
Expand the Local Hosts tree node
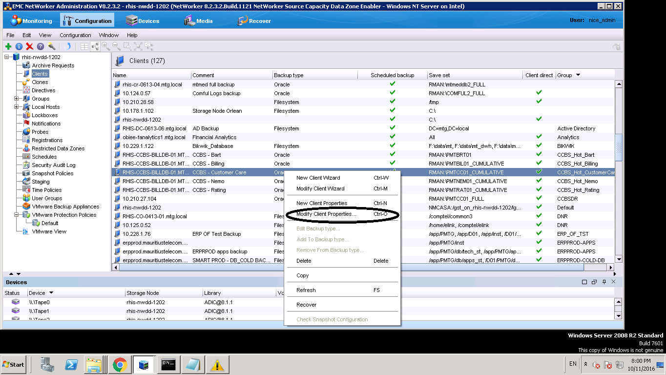tap(16, 107)
